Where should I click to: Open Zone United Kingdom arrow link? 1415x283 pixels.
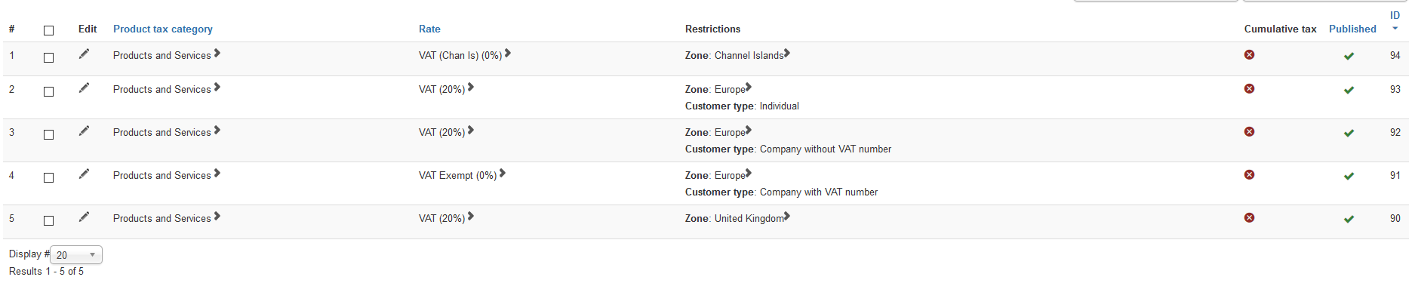(787, 217)
